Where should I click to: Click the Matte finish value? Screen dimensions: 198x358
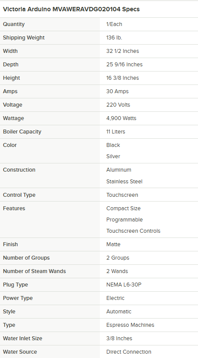pos(113,244)
